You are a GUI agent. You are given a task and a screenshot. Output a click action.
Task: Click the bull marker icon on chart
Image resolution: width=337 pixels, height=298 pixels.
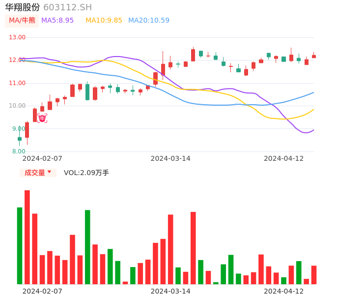point(42,118)
